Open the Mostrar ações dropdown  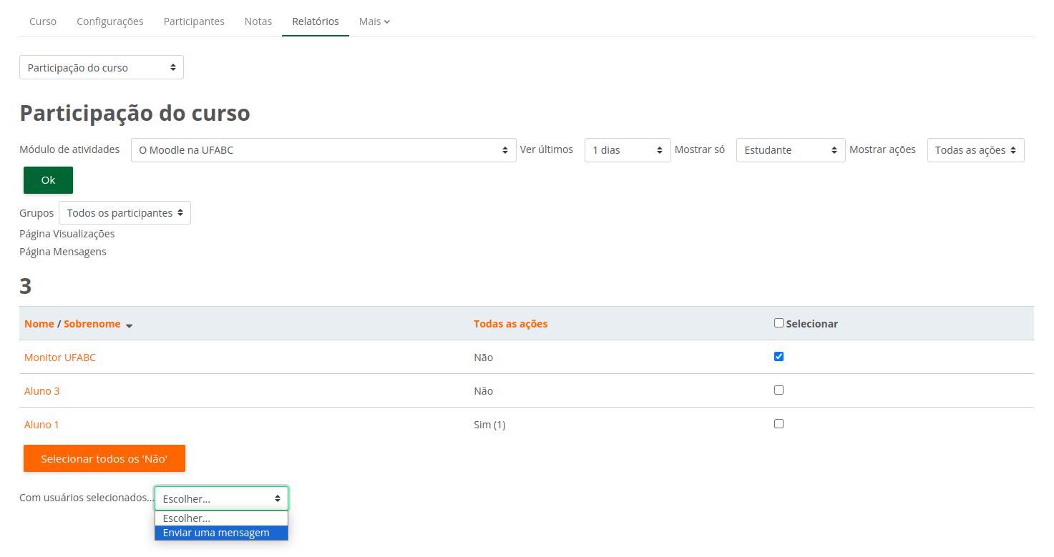(975, 150)
